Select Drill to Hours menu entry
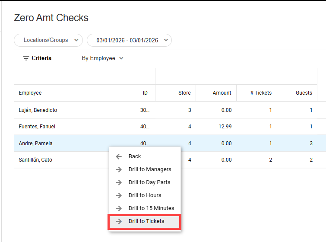 pyautogui.click(x=145, y=195)
